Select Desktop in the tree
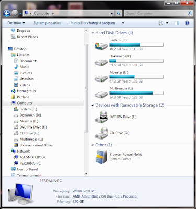This screenshot has height=209, width=196. tap(17, 49)
